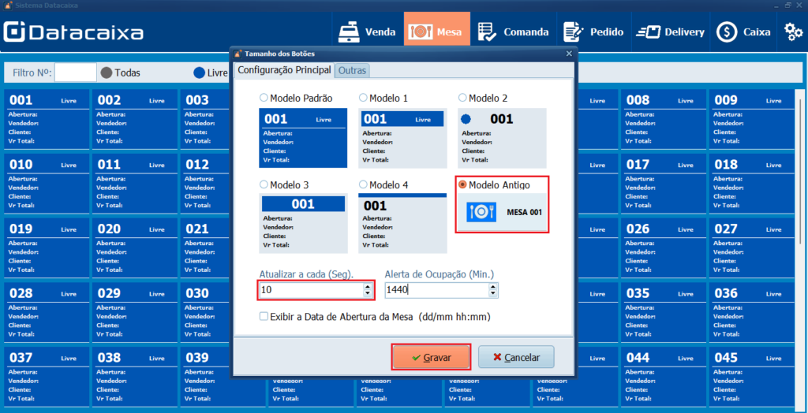Open table 029 card
The width and height of the screenshot is (808, 413).
(x=135, y=313)
